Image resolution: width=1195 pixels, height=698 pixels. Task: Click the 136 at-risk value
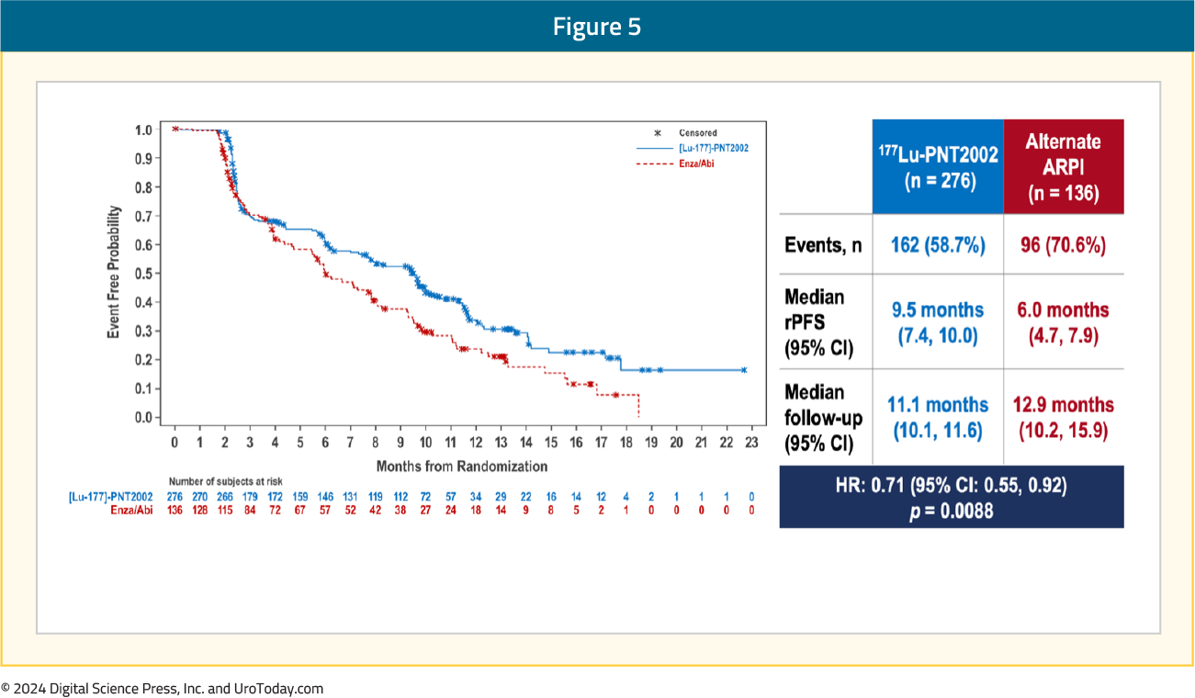pos(175,509)
